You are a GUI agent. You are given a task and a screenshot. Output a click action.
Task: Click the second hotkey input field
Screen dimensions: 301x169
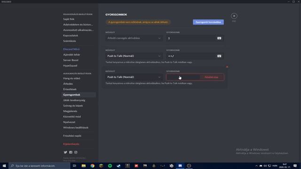[195, 56]
